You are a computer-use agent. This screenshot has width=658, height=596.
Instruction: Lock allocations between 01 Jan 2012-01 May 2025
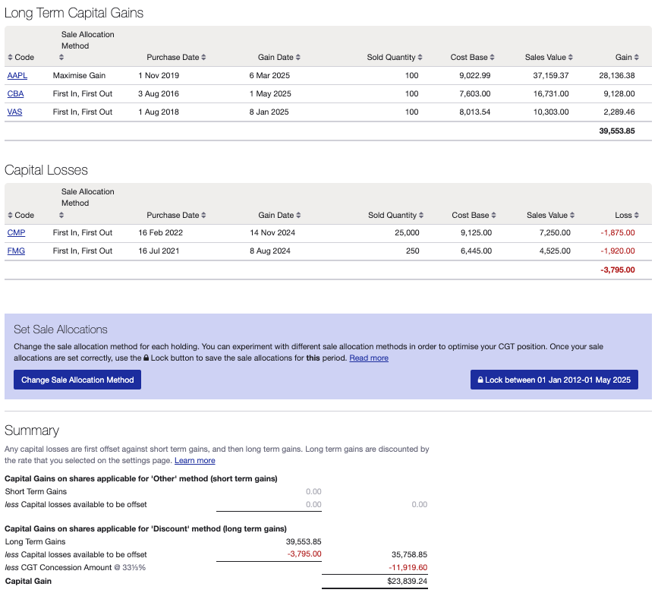(x=554, y=380)
